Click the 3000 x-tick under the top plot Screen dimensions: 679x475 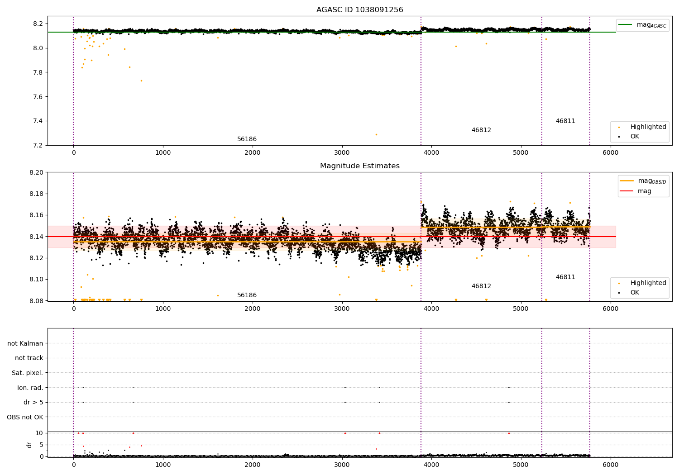[342, 153]
